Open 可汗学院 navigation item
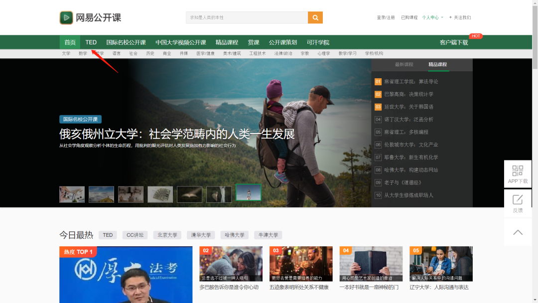538x303 pixels. point(318,42)
